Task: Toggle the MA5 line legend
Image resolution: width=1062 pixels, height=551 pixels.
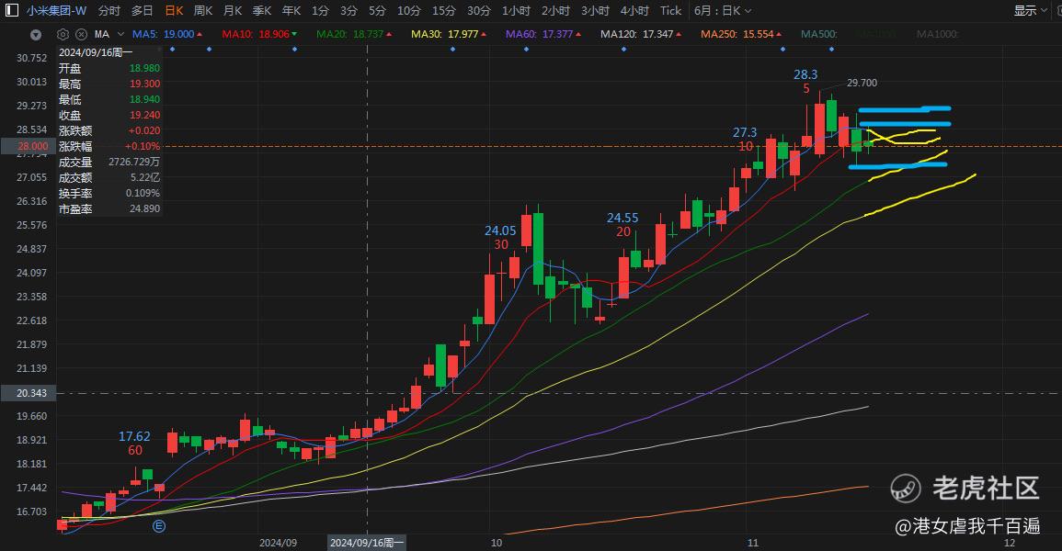Action: [x=166, y=34]
